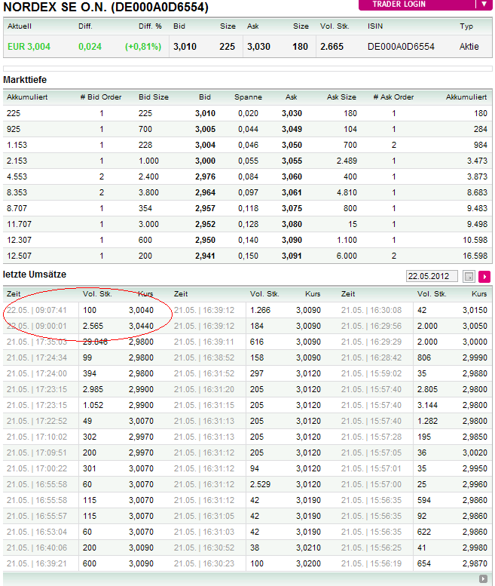Click the # Ask Order column header
The height and width of the screenshot is (586, 495).
393,97
